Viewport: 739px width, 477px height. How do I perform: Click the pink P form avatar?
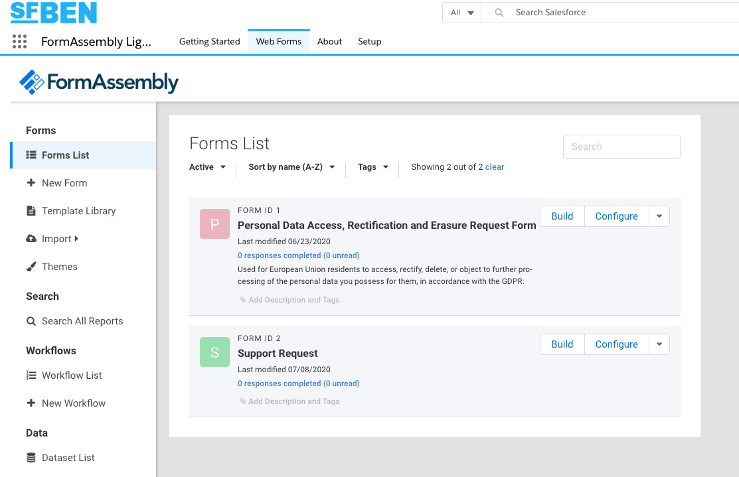pos(215,224)
